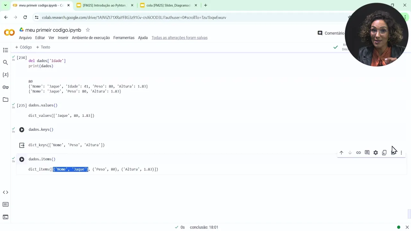411x231 pixels.
Task: Run the dados.keys() cell
Action: [x=22, y=130]
